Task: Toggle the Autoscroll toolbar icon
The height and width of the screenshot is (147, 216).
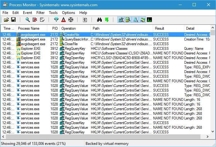Action: 35,20
